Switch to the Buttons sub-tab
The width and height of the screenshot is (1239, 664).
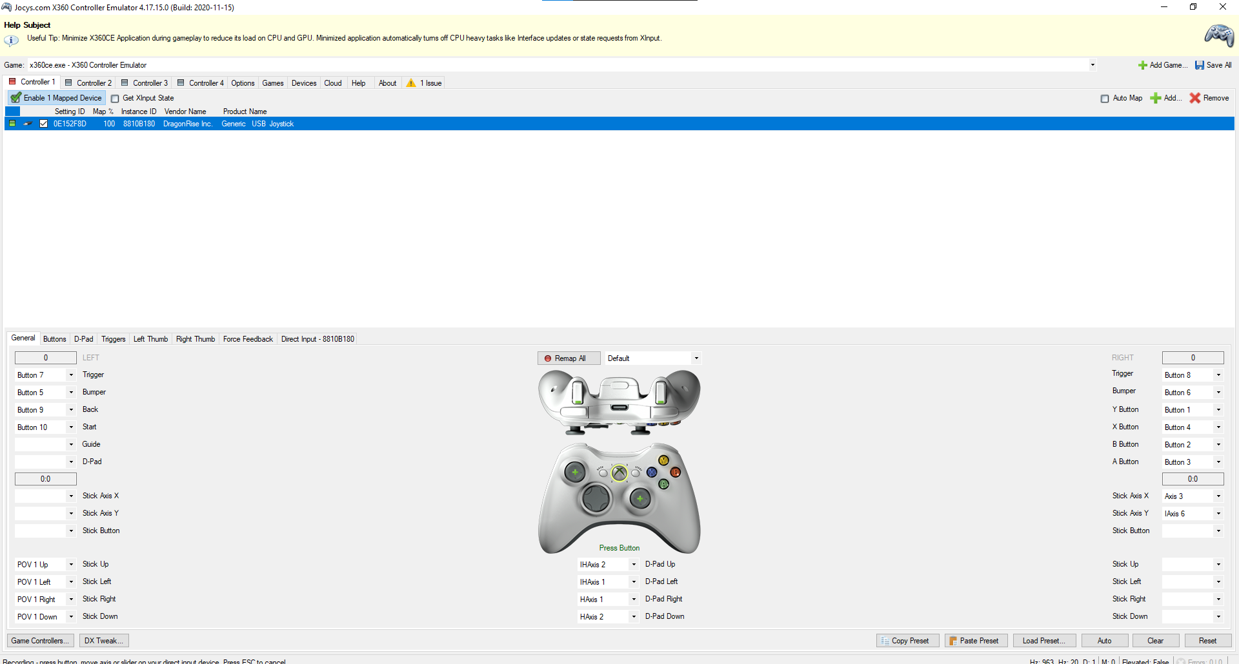click(x=55, y=339)
